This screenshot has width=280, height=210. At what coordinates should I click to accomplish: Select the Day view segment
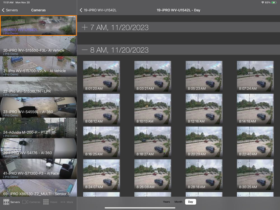pos(190,202)
